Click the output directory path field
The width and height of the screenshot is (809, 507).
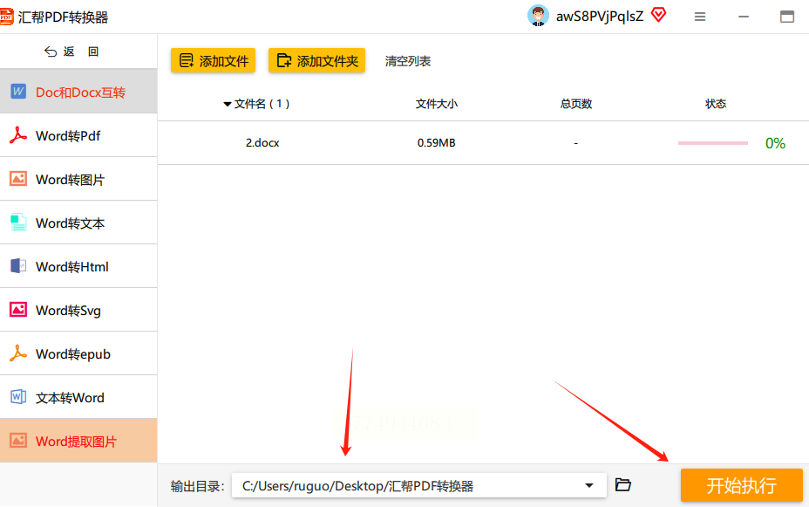[x=419, y=485]
